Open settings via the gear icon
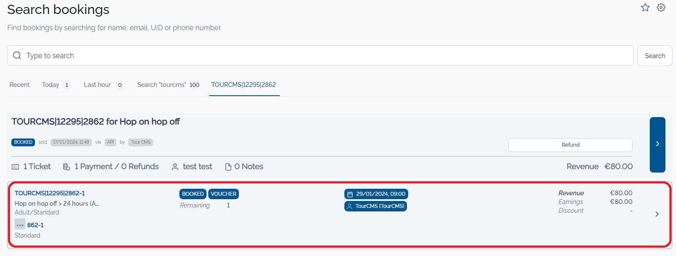Viewport: 676px width, 256px height. [x=661, y=7]
